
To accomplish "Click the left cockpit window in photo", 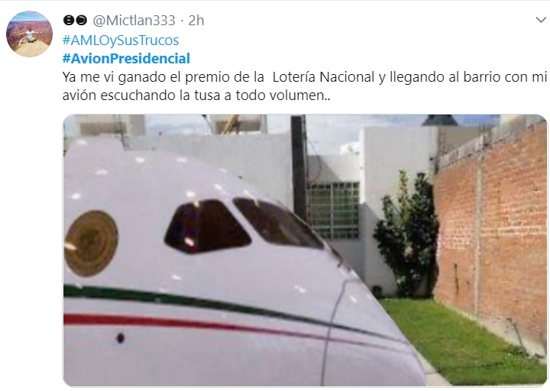I will tap(207, 226).
